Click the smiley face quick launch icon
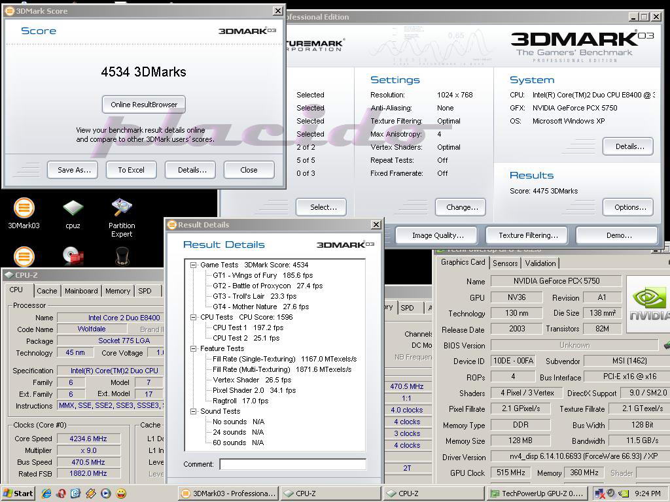Image resolution: width=670 pixels, height=502 pixels. [121, 494]
